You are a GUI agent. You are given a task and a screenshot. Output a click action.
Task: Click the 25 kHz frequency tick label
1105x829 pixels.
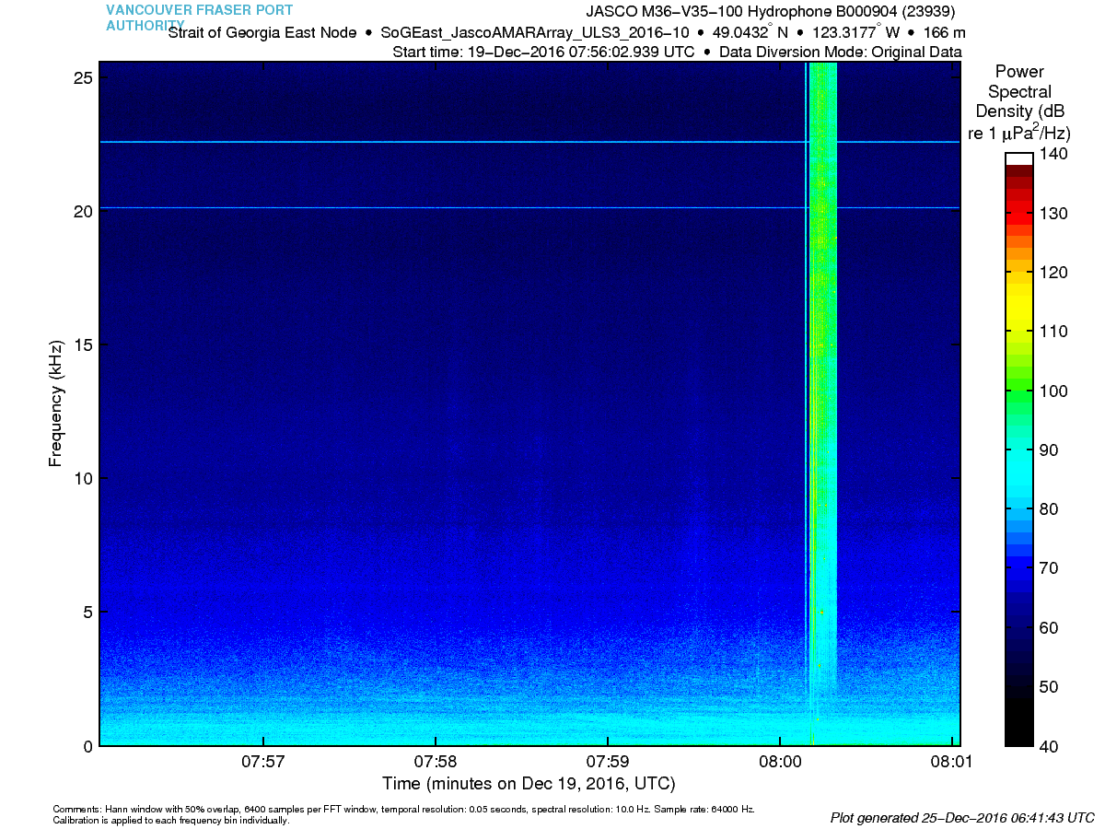click(x=83, y=78)
